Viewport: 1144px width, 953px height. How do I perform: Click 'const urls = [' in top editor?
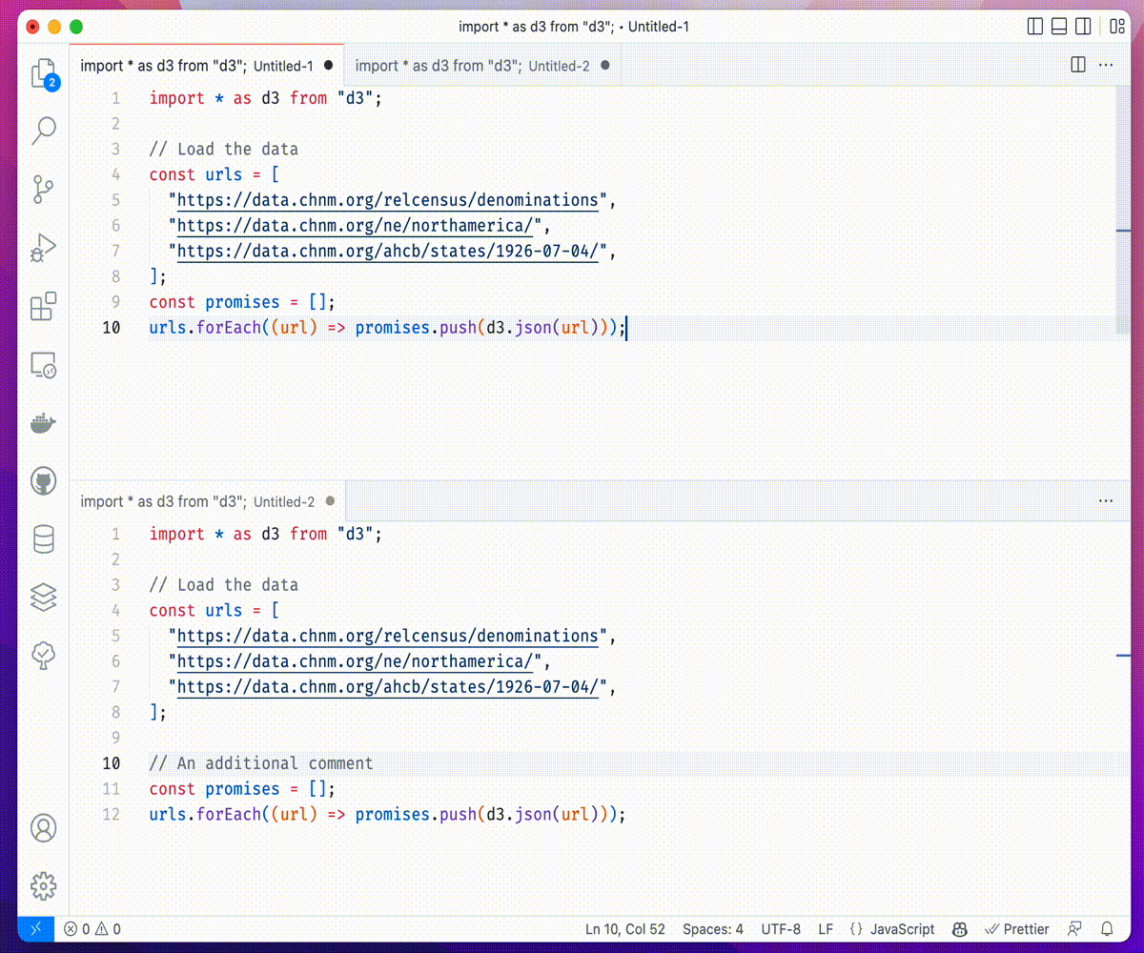click(214, 174)
